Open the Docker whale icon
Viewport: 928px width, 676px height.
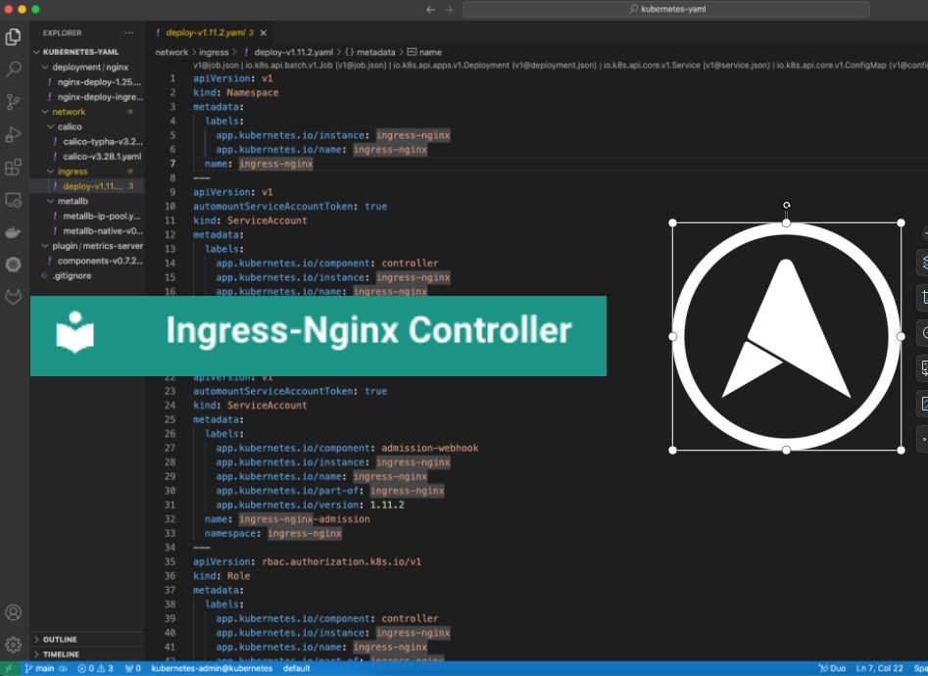pos(13,232)
